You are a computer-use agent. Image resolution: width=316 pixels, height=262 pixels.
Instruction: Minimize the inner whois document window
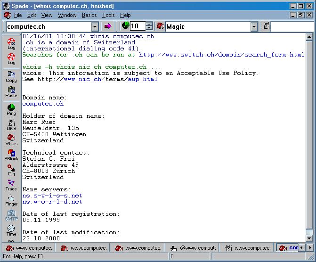click(x=293, y=15)
